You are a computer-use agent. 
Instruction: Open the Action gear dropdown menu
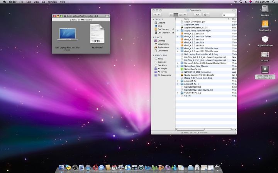206,15
